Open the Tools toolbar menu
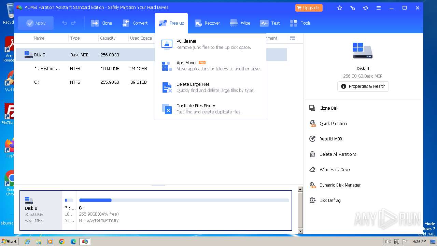The width and height of the screenshot is (437, 246). (x=300, y=23)
